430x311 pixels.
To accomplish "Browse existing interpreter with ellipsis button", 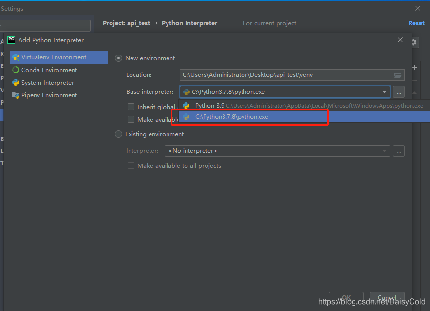I will pos(399,151).
